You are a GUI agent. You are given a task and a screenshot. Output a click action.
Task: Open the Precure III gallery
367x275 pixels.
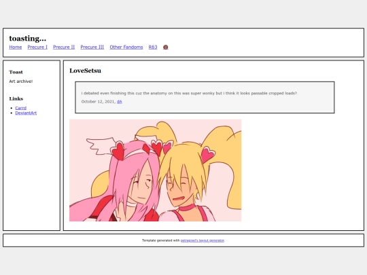tap(92, 48)
